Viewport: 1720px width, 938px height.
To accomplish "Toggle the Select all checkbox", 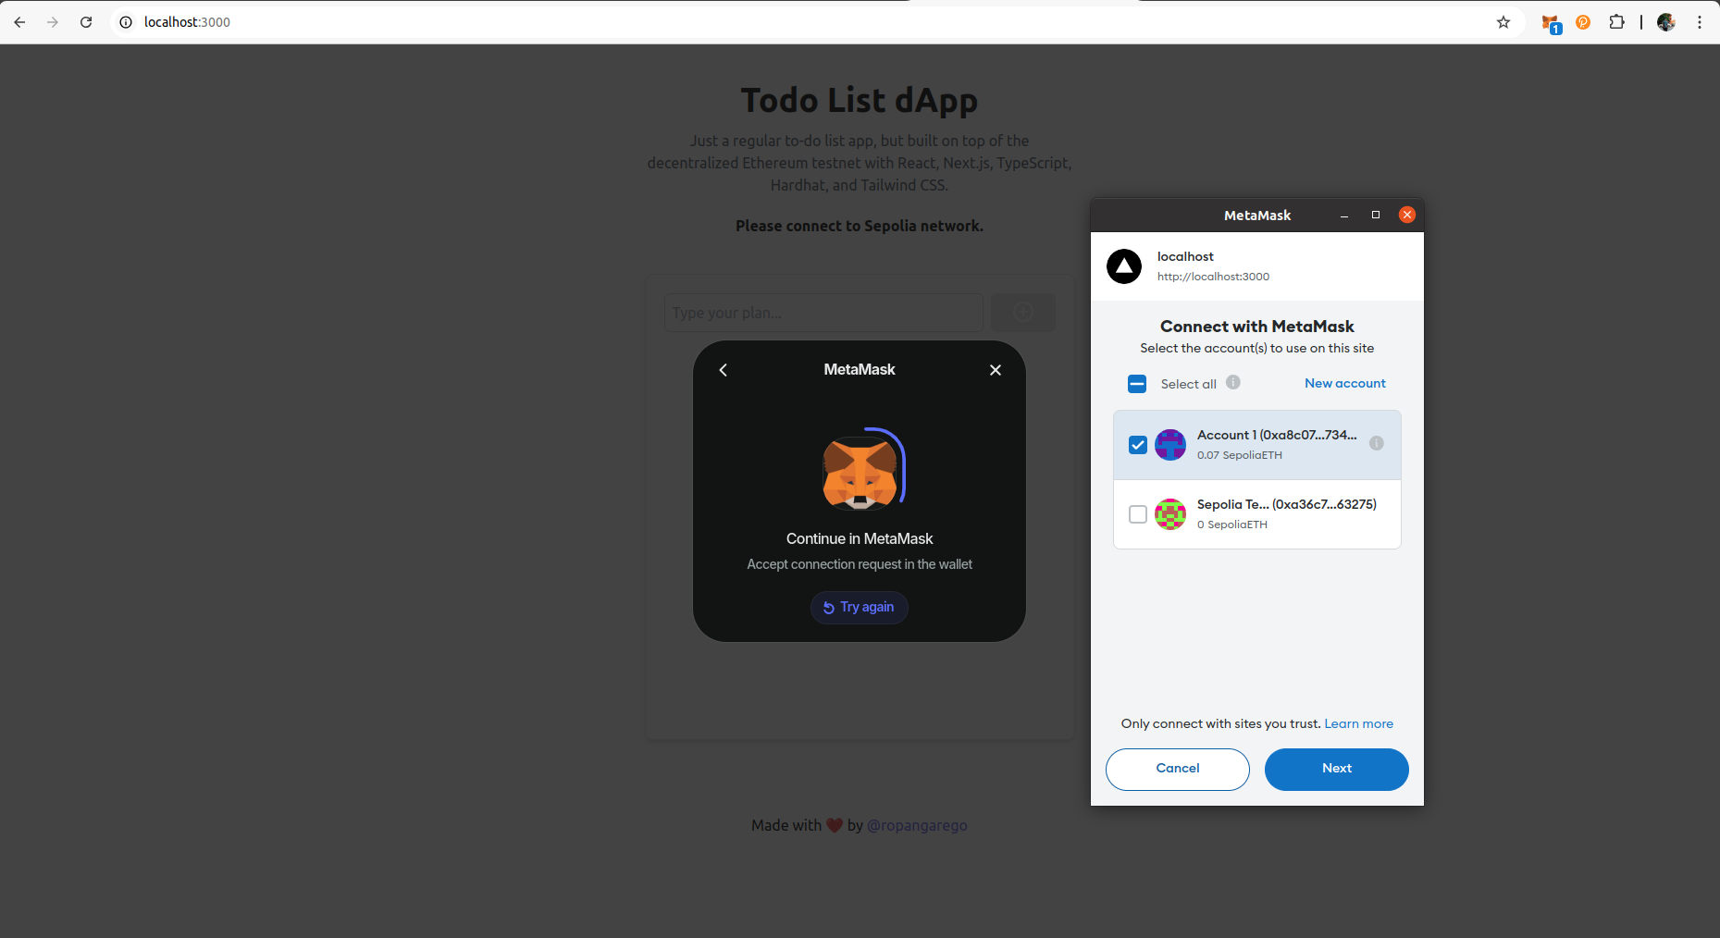I will click(1137, 384).
